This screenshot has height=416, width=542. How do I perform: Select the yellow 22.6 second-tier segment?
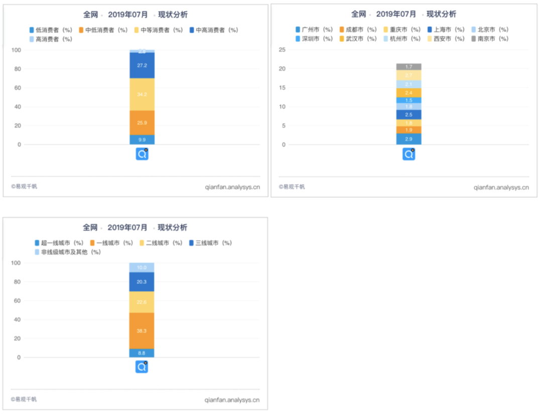point(142,302)
